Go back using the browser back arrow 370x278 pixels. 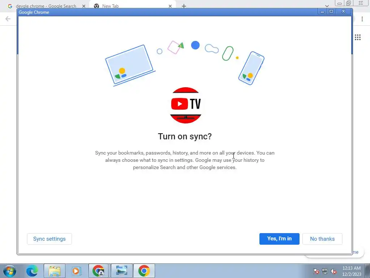[8, 19]
